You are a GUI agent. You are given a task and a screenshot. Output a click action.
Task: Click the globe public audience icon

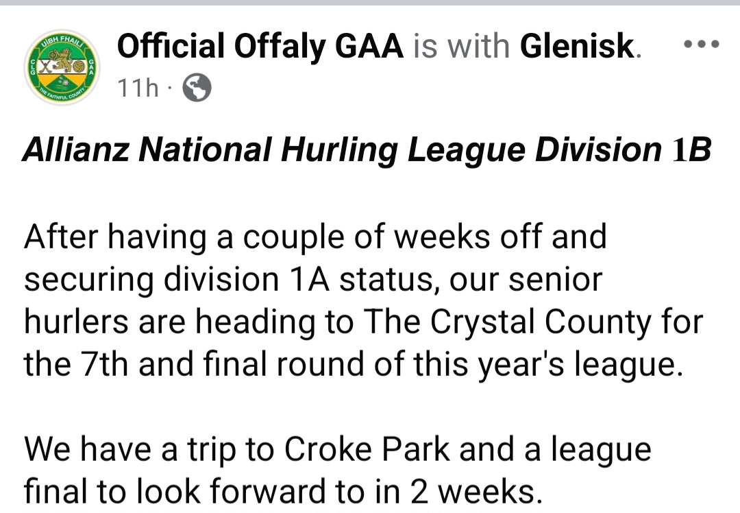(197, 88)
